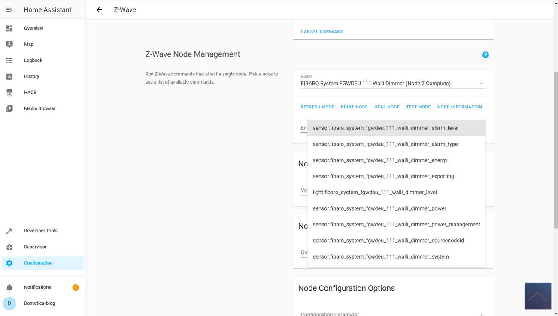The image size is (558, 316).
Task: Open the Overview dashboard icon
Action: 9,28
